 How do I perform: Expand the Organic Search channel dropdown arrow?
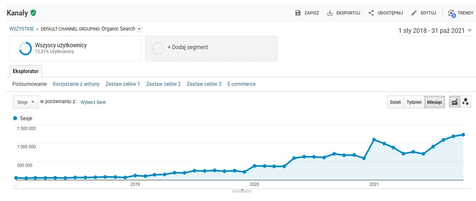pos(139,29)
